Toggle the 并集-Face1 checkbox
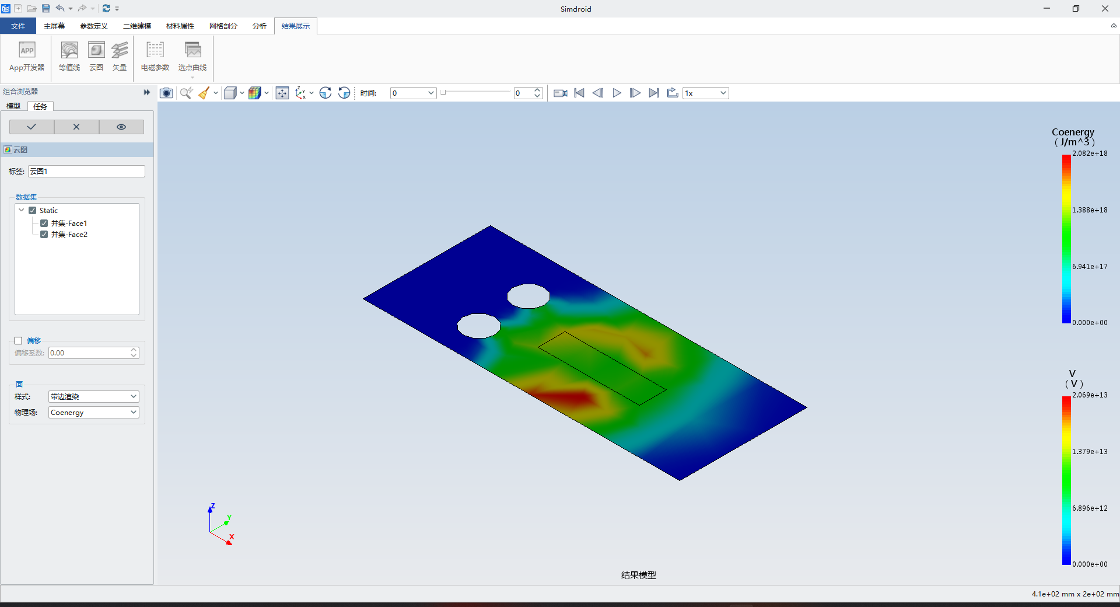Screen dimensions: 1120x607 (x=44, y=223)
